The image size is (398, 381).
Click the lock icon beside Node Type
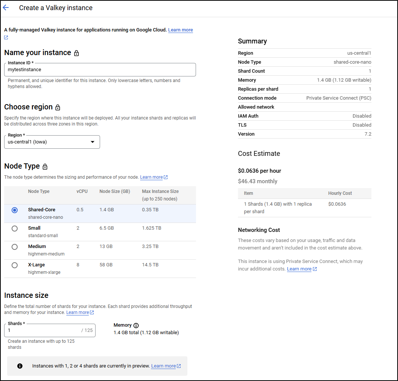(45, 166)
